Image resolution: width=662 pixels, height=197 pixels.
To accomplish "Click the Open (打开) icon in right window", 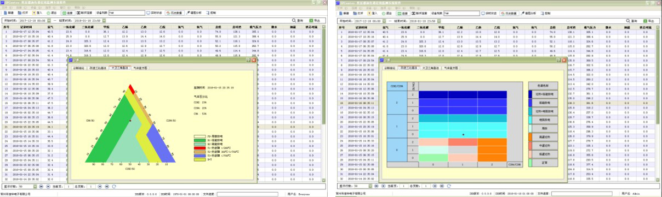I will (355, 13).
